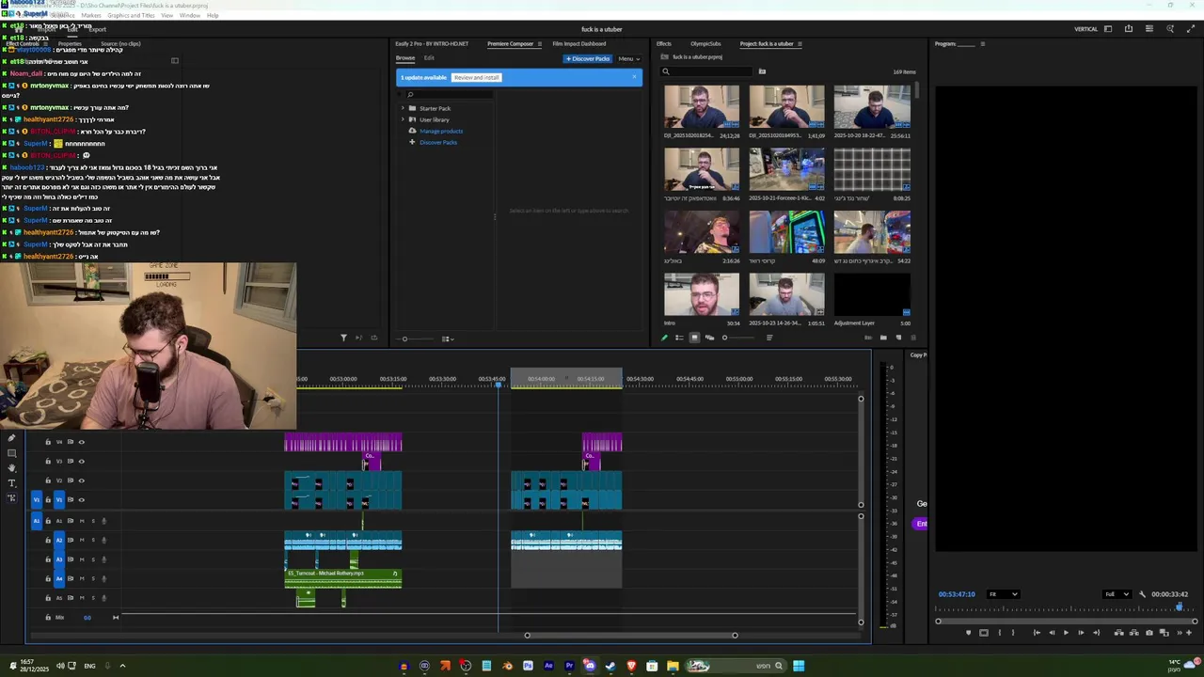Screen dimensions: 1204x677
Task: Select the Edit tab in Premiere Composer
Action: [429, 58]
